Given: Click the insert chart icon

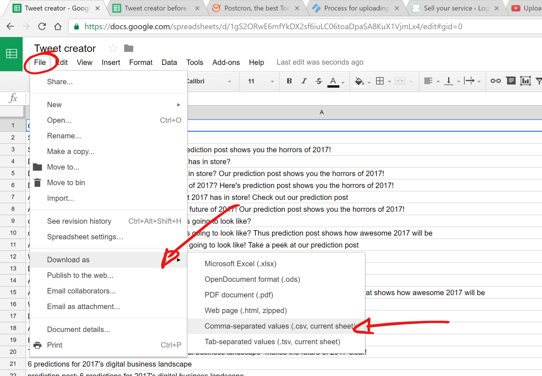Looking at the screenshot, I should [x=525, y=81].
